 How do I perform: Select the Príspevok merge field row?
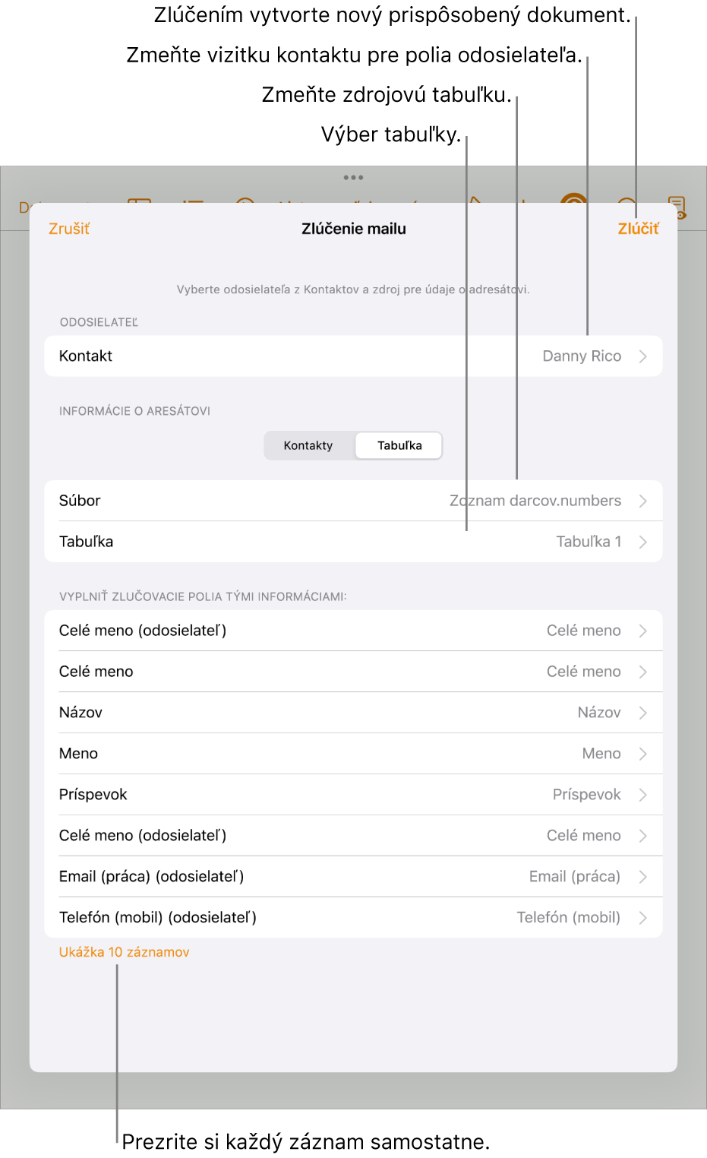[353, 795]
